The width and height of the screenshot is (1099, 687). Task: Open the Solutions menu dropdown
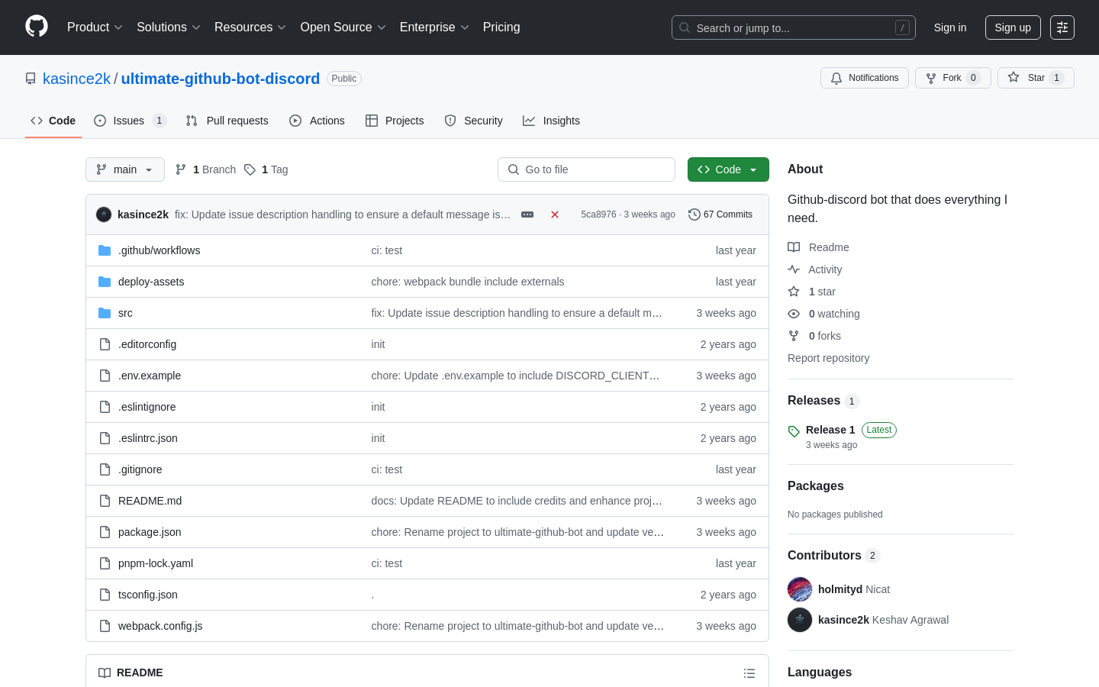click(x=169, y=27)
